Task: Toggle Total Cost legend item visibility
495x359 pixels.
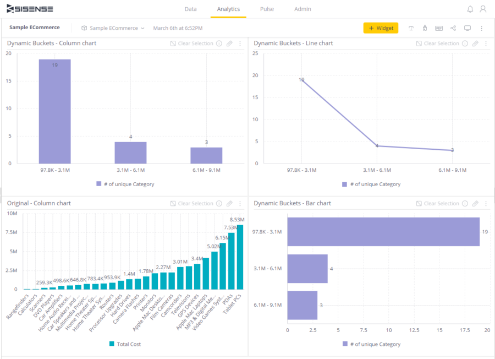Action: point(125,344)
